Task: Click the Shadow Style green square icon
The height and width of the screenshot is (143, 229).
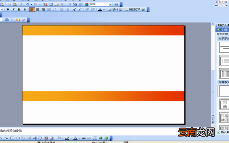Action: coord(100,138)
